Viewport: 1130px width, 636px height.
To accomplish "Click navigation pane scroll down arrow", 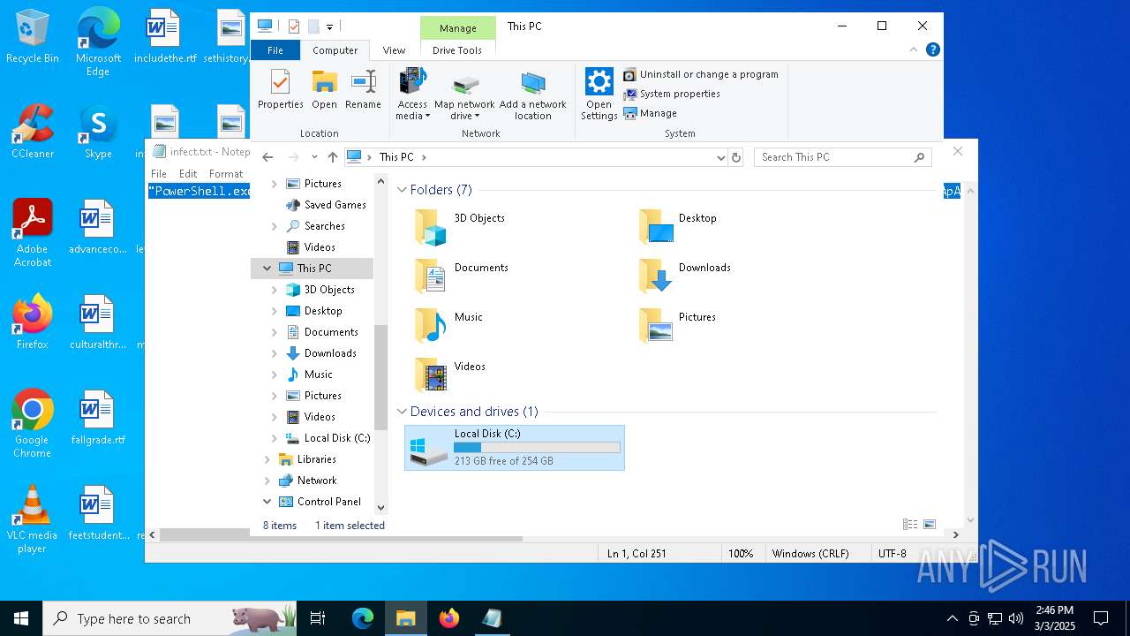I will [381, 508].
